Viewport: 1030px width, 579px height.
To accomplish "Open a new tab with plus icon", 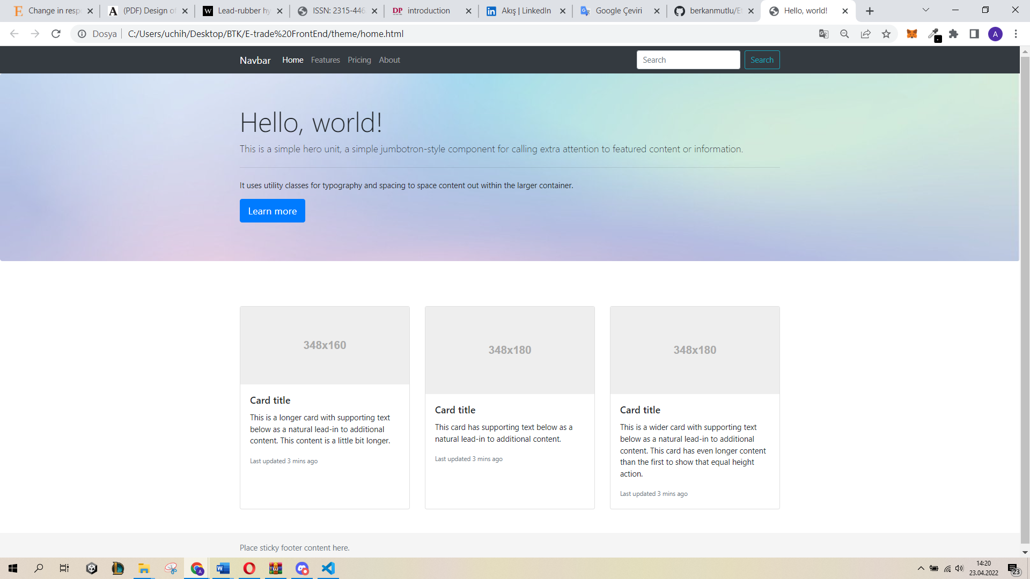I will pos(870,11).
